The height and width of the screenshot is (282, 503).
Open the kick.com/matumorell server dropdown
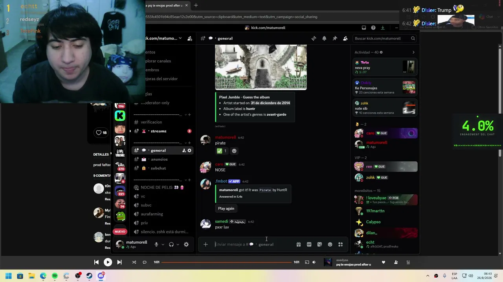tap(163, 38)
